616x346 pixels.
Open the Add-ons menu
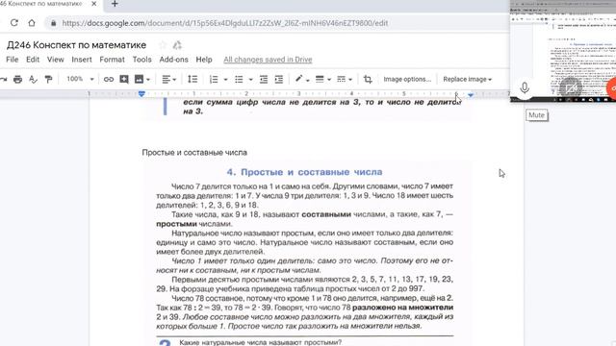coord(173,60)
